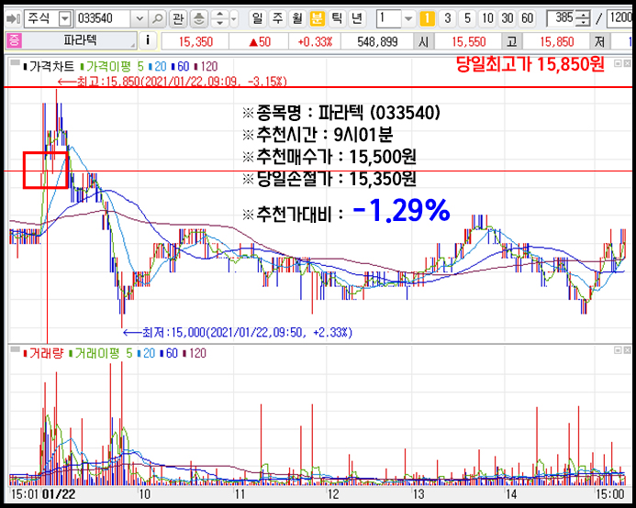Select the 30-minute interval button

pos(508,18)
